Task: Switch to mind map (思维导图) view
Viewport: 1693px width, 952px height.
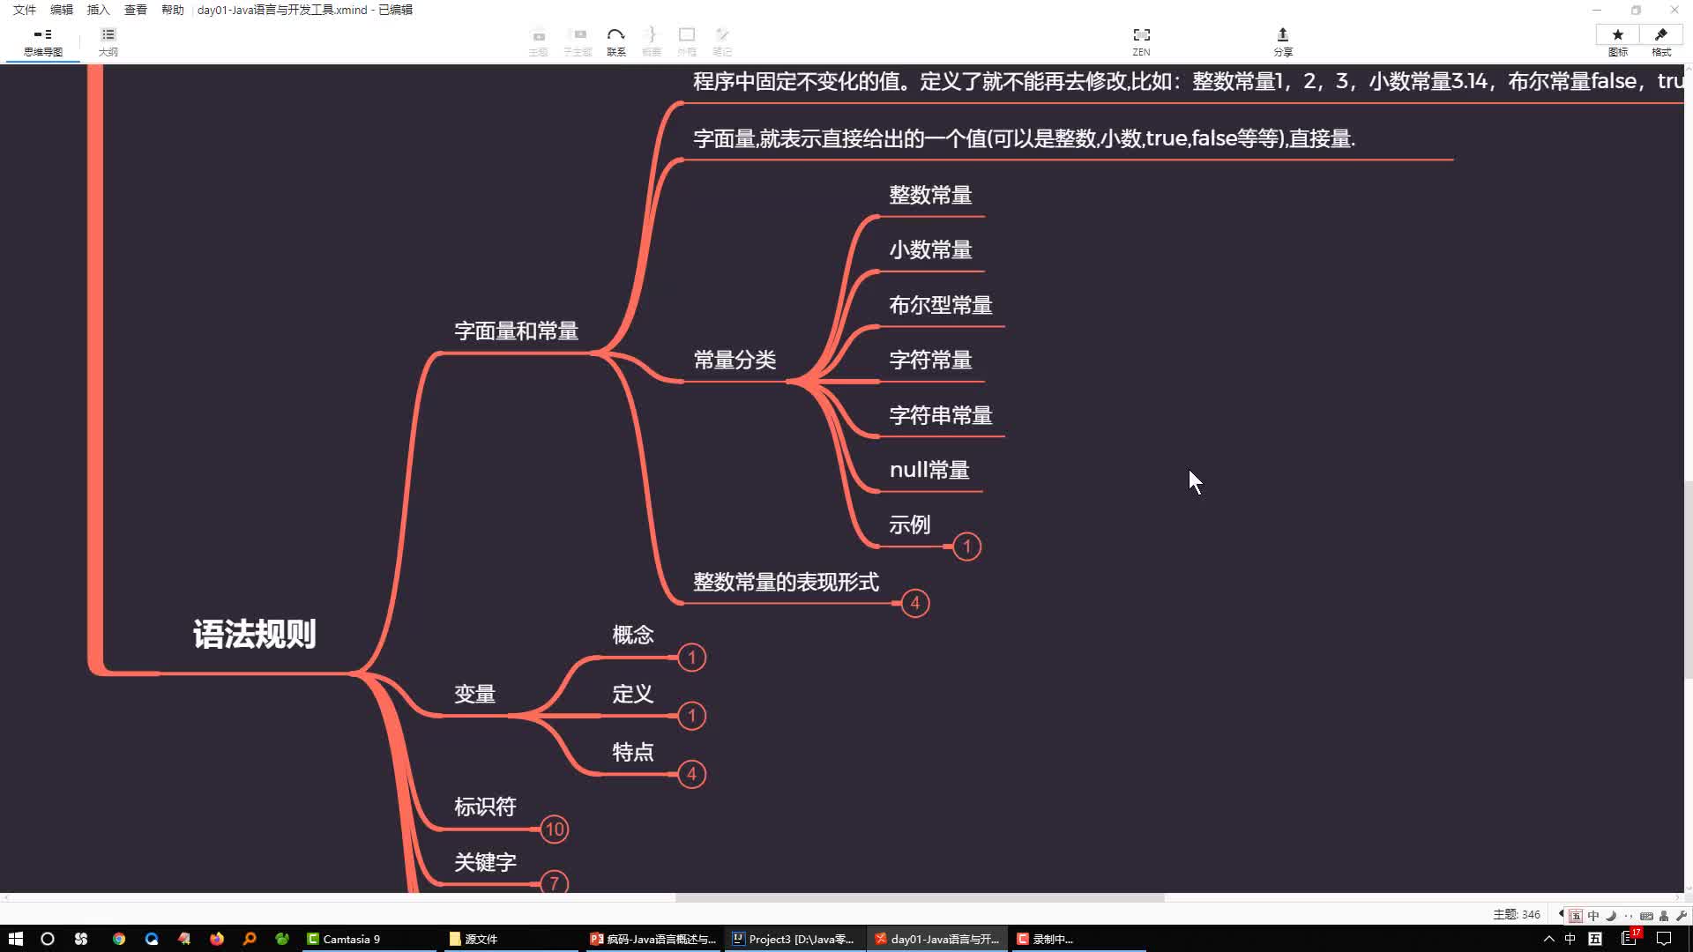Action: (x=42, y=41)
